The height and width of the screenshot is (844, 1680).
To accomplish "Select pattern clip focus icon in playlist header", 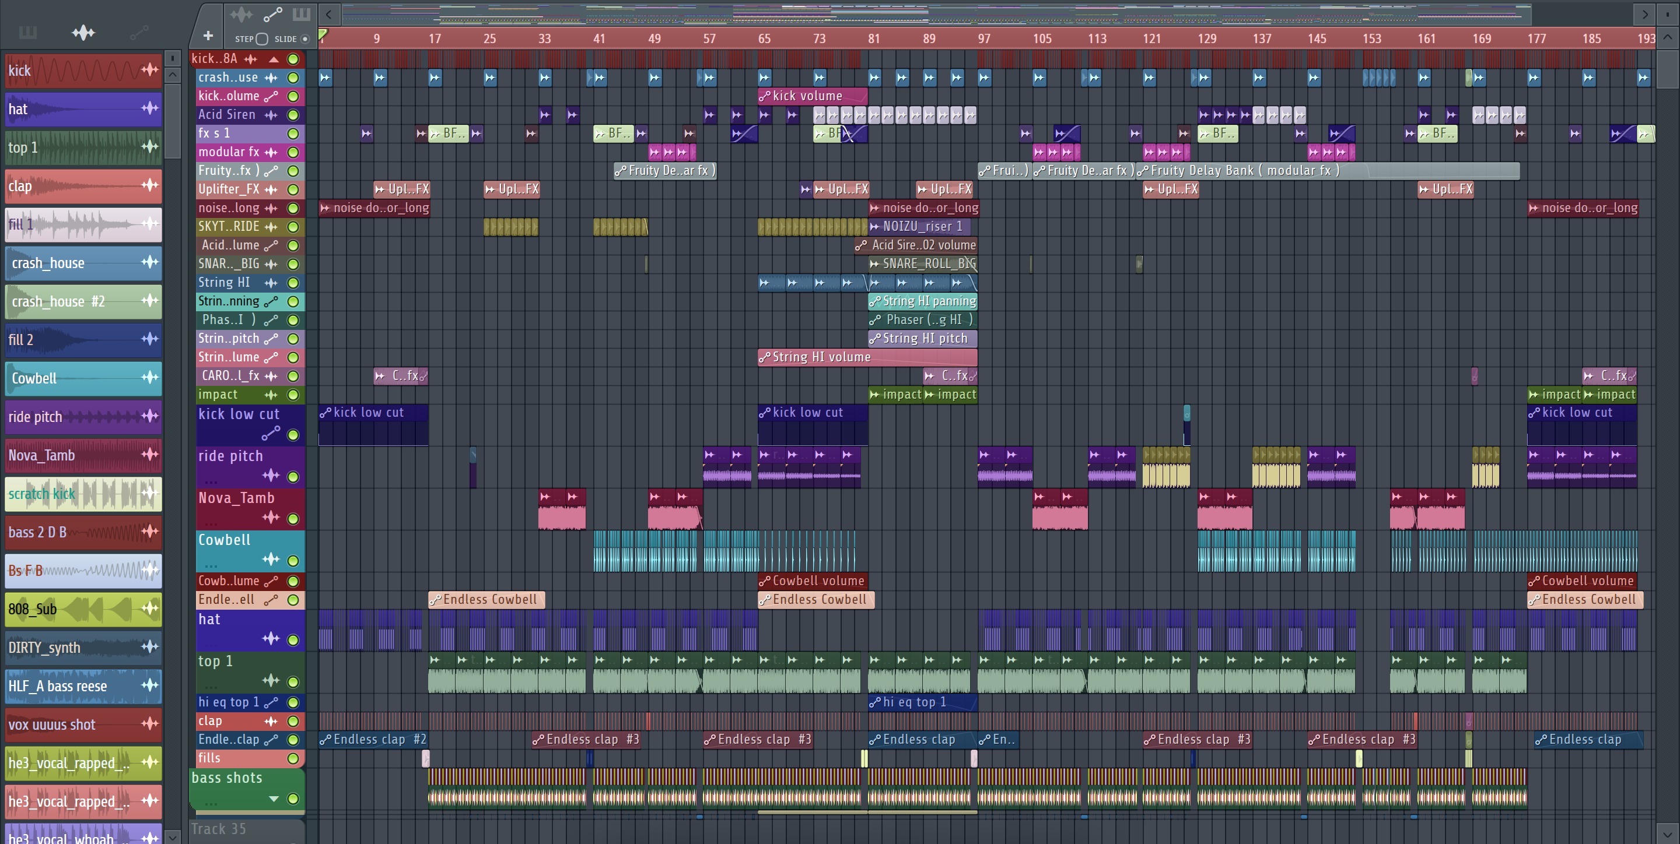I will click(302, 13).
